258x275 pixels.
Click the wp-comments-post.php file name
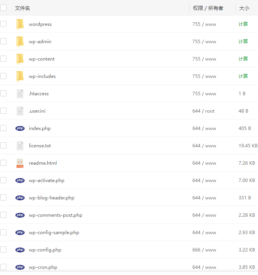(55, 215)
